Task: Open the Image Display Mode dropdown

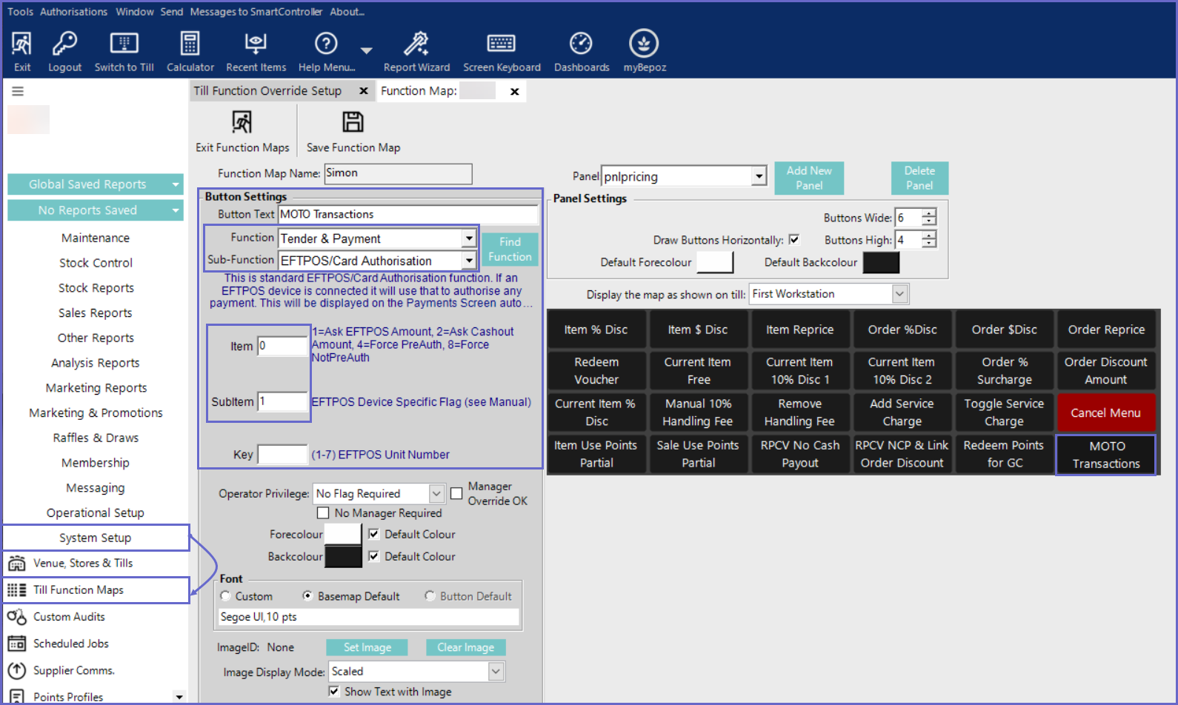Action: pyautogui.click(x=496, y=672)
